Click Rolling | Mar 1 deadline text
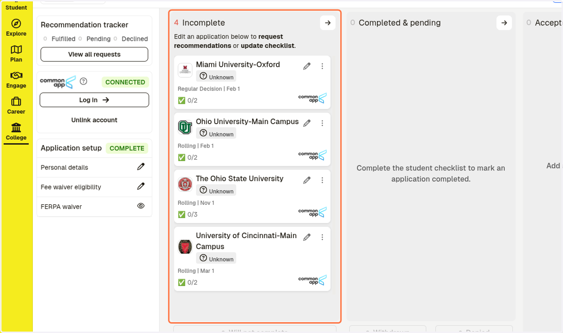The image size is (563, 333). 196,271
